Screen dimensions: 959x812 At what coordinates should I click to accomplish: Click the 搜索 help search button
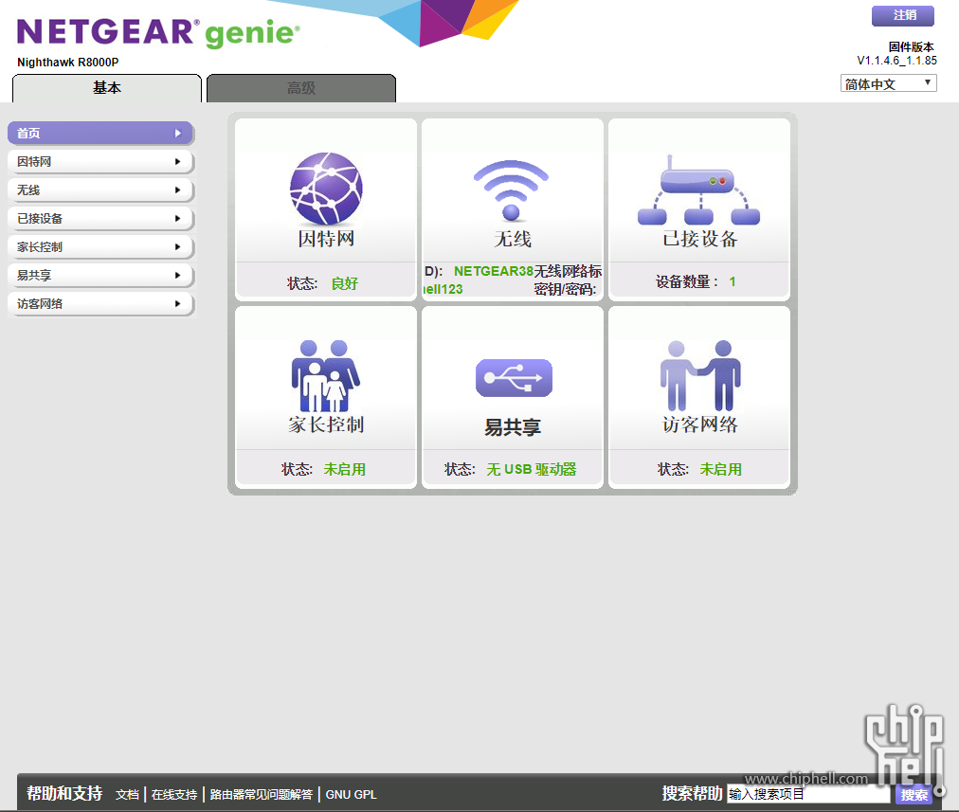tap(914, 794)
